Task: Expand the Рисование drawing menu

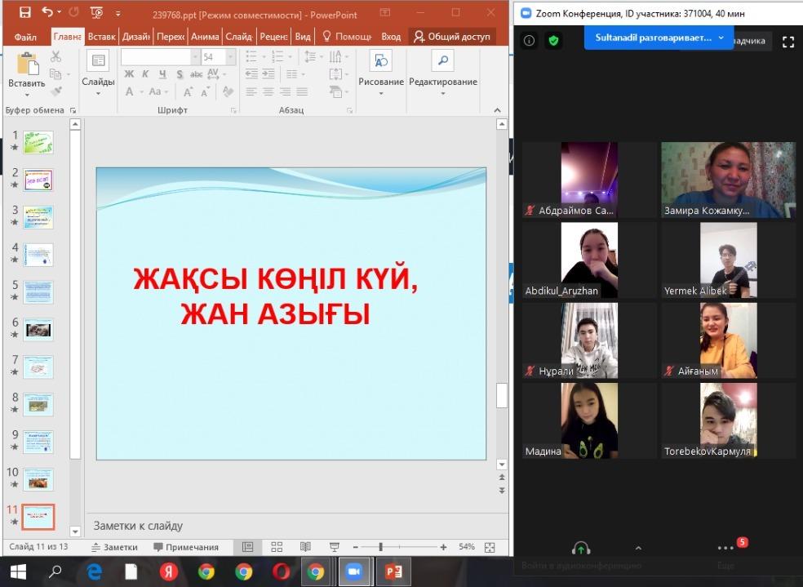Action: pos(380,82)
